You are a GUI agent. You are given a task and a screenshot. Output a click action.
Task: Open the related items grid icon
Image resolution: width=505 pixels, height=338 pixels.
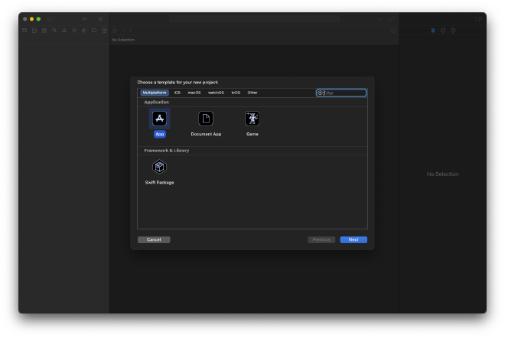click(x=115, y=31)
